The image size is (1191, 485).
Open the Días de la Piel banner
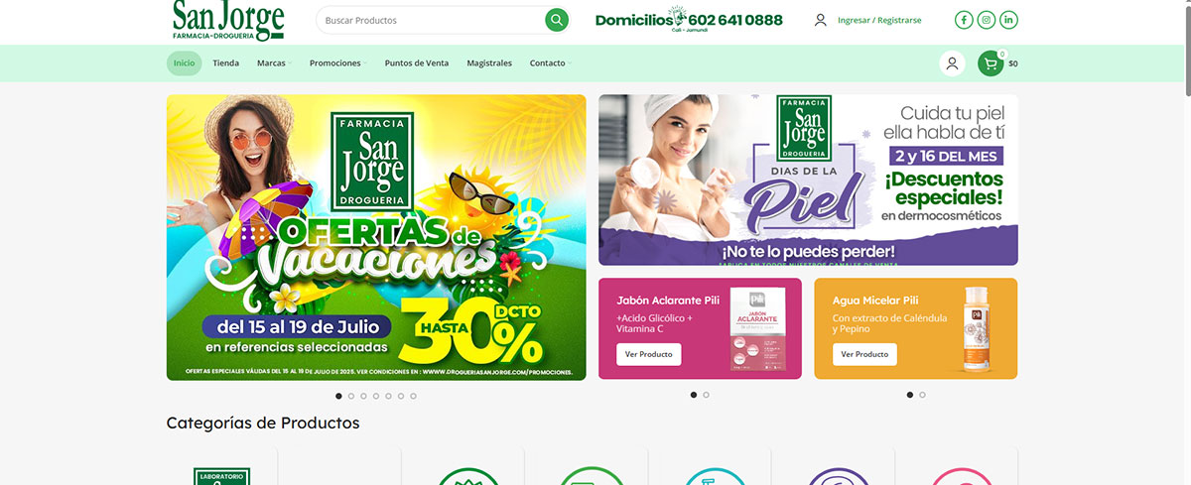pos(808,180)
